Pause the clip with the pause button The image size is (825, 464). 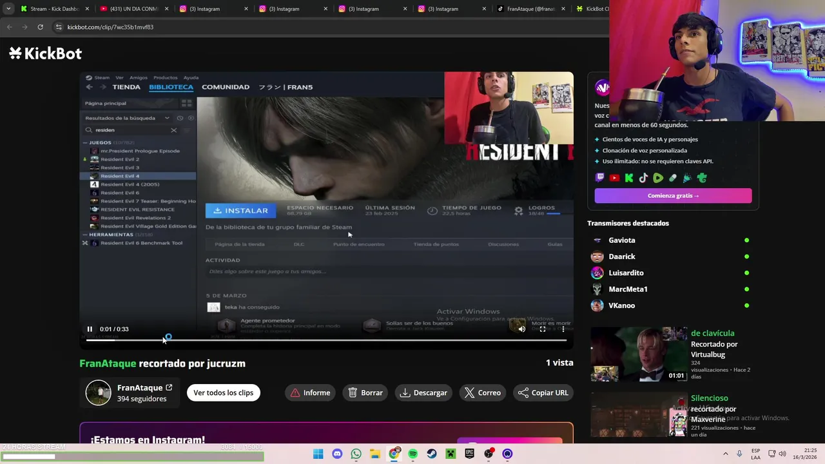pyautogui.click(x=90, y=329)
